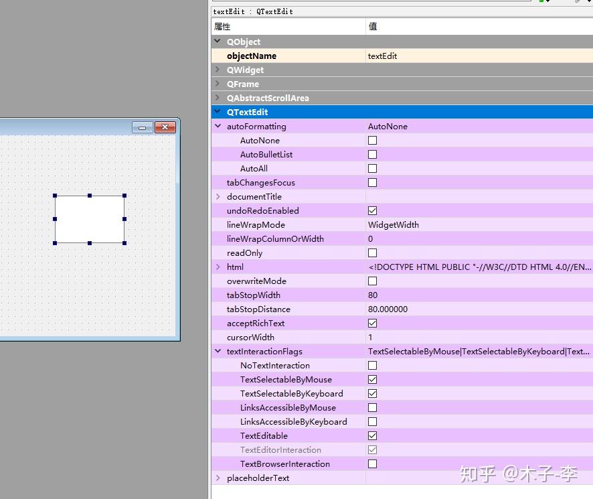Image resolution: width=593 pixels, height=499 pixels.
Task: Edit tabStopWidth value 80
Action: click(479, 295)
